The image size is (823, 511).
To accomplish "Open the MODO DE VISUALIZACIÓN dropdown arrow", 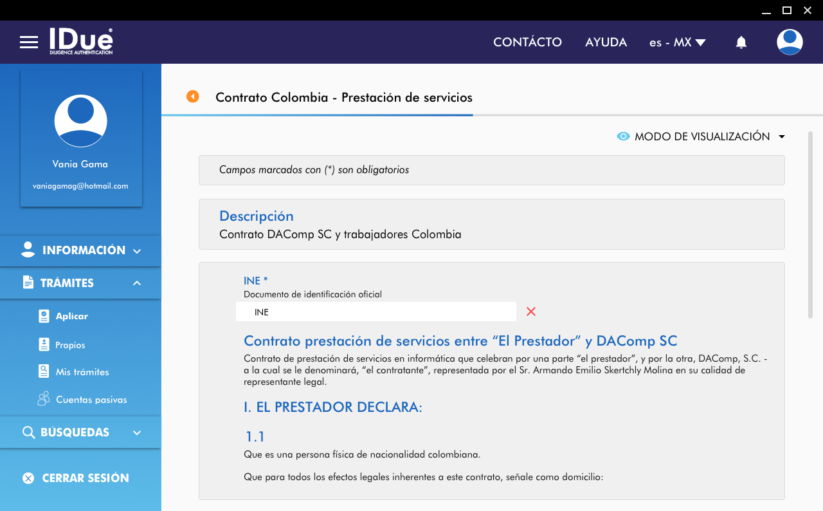I will [782, 136].
